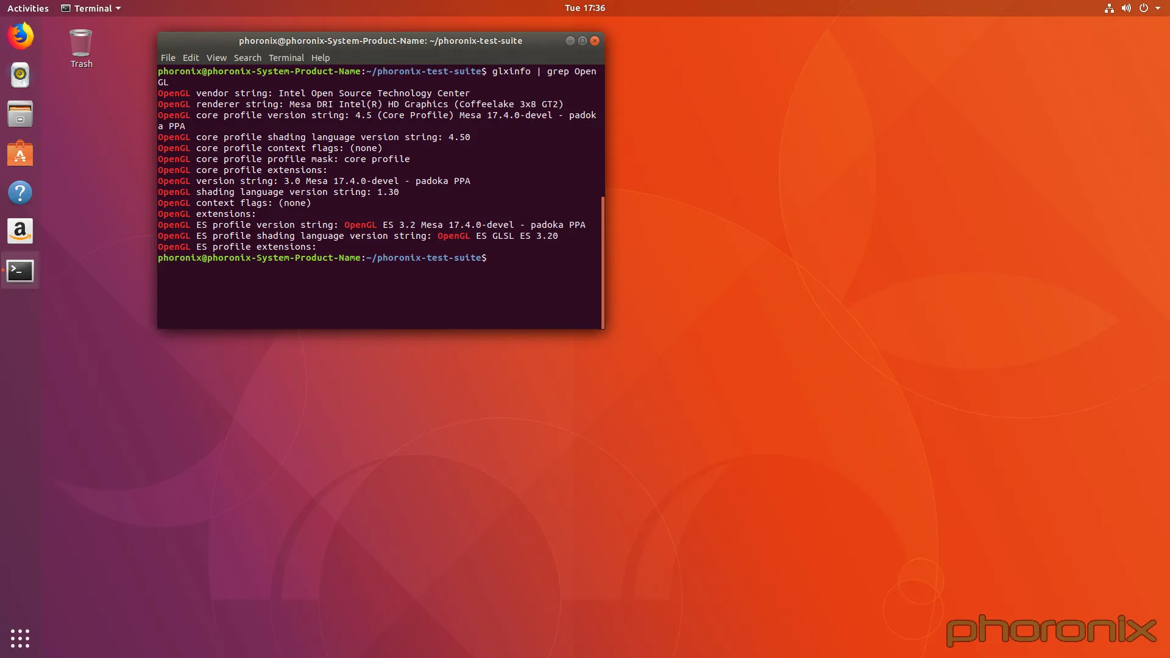Open the Help application icon
This screenshot has width=1170, height=658.
pyautogui.click(x=20, y=192)
